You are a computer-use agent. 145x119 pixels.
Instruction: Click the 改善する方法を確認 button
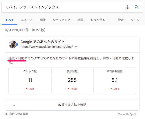point(72,105)
